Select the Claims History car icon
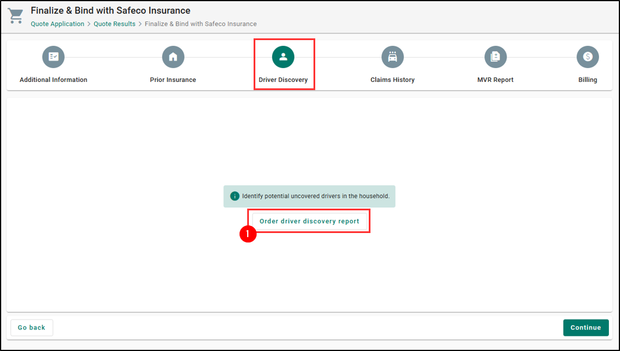620x351 pixels. coord(393,57)
